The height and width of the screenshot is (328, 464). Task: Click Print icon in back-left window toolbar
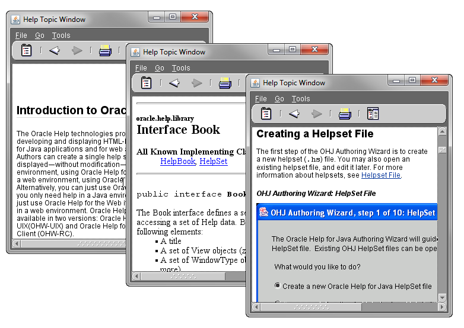tap(105, 50)
